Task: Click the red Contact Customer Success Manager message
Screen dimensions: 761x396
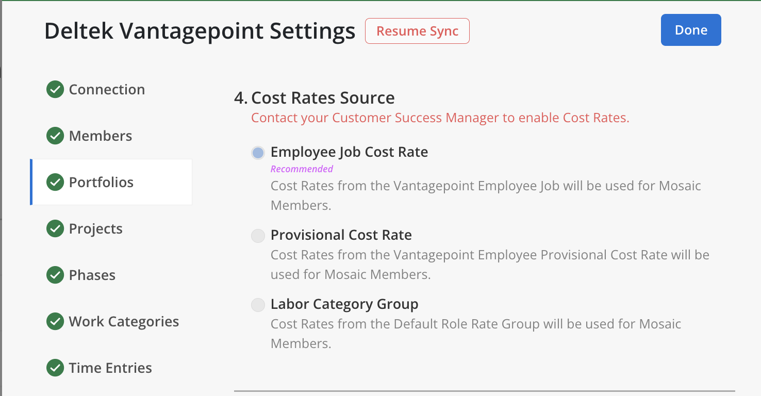Action: point(440,118)
